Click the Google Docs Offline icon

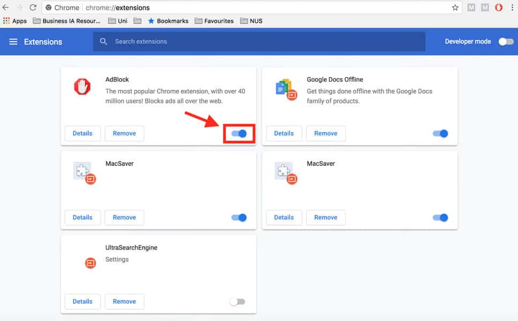tap(285, 88)
